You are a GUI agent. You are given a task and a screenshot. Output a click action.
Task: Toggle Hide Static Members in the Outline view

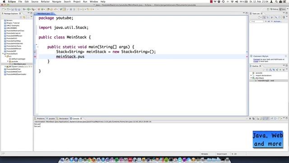tap(277, 70)
